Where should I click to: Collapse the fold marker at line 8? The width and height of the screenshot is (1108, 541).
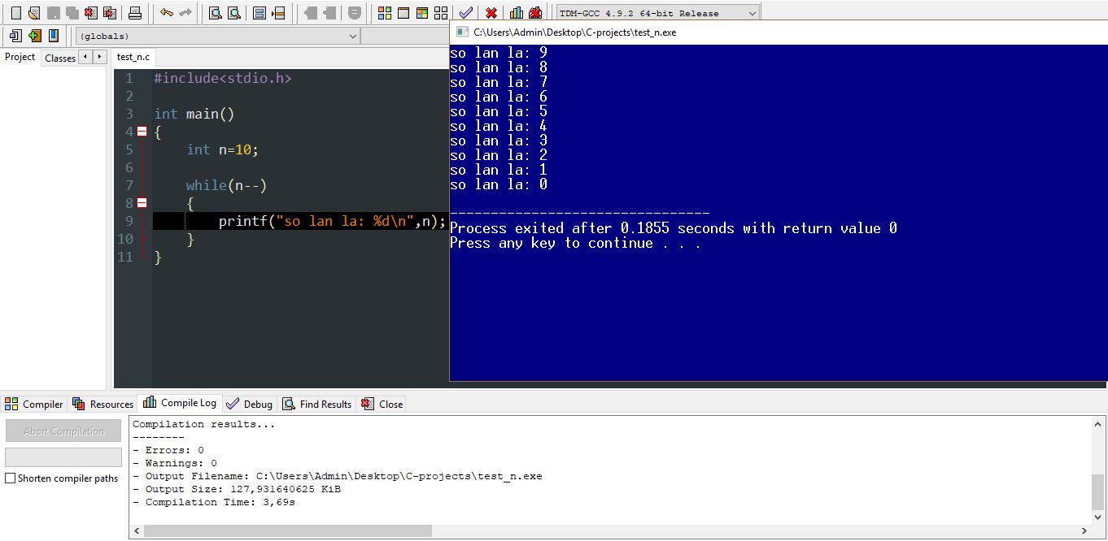click(x=142, y=203)
